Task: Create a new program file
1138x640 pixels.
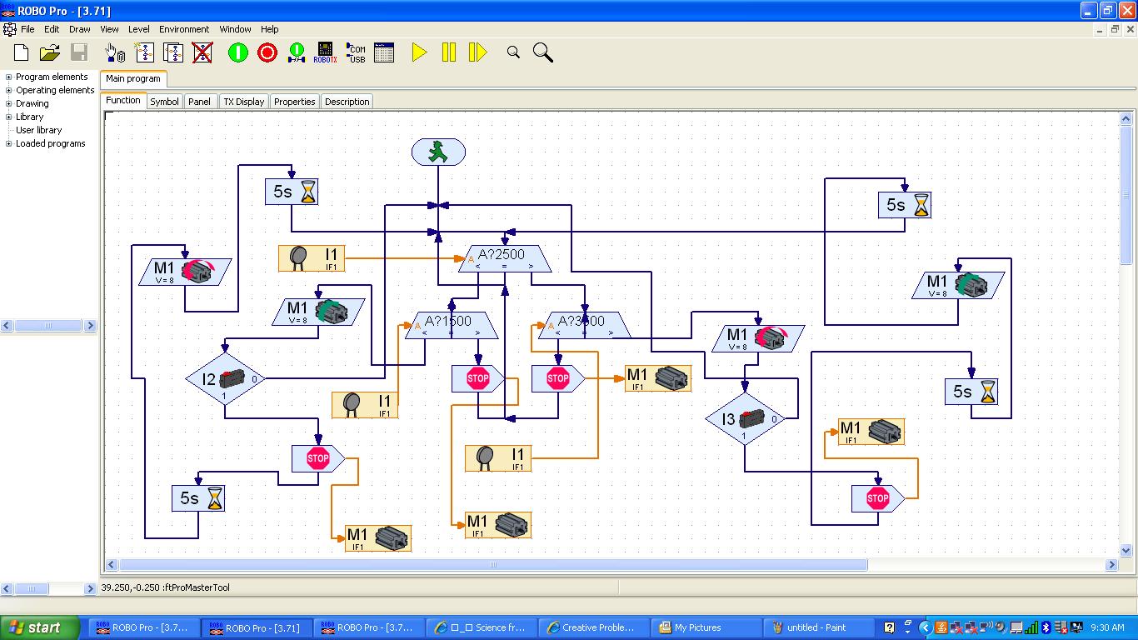Action: pyautogui.click(x=20, y=52)
